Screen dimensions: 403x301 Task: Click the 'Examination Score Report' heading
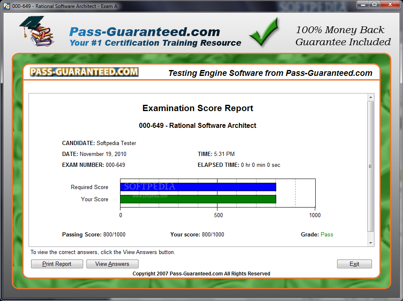[198, 108]
